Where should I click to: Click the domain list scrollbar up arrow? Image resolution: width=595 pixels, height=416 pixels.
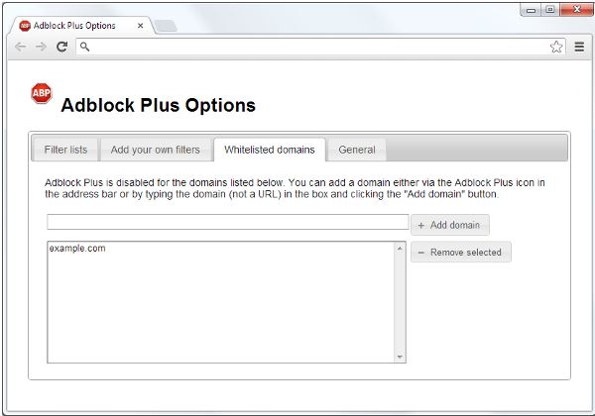[401, 248]
